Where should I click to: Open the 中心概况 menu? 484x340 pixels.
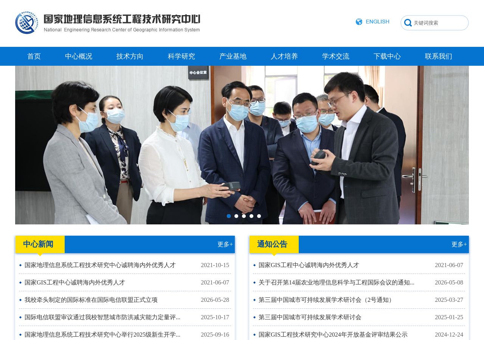tap(79, 56)
